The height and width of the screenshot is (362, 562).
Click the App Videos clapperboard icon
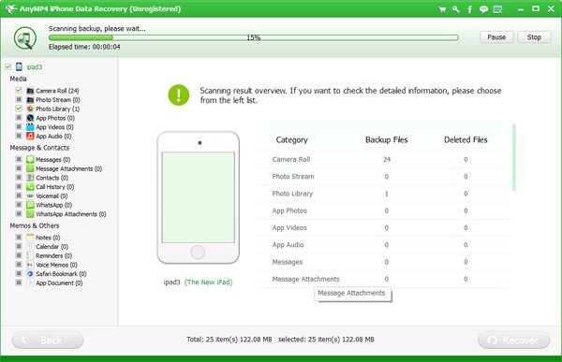click(30, 127)
